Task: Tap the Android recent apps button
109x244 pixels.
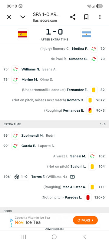Action: 24,237
